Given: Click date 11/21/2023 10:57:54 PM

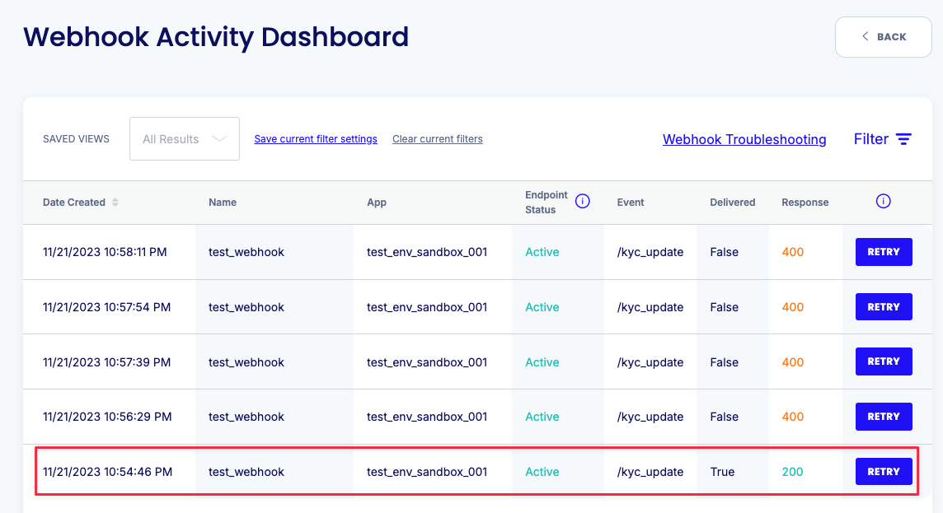Looking at the screenshot, I should pos(106,307).
